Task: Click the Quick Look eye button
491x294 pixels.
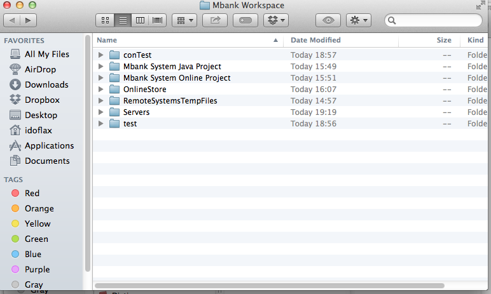Action: [x=328, y=20]
